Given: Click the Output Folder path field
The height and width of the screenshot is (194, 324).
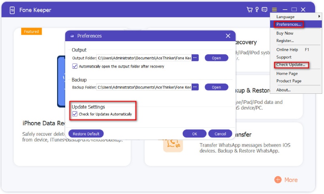Looking at the screenshot, I should (144, 58).
